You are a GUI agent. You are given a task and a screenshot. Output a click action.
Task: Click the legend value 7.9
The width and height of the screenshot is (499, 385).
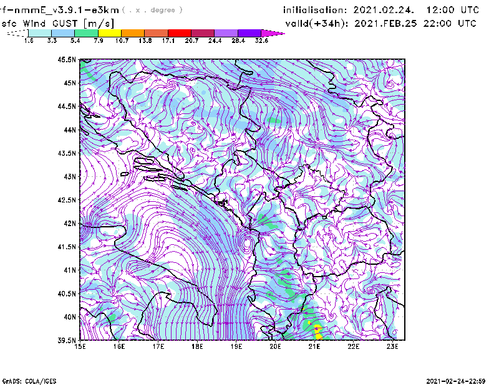click(x=99, y=40)
